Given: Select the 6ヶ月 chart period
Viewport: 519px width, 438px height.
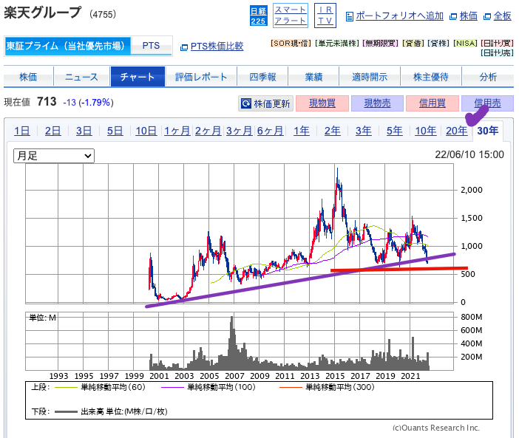Looking at the screenshot, I should tap(270, 131).
